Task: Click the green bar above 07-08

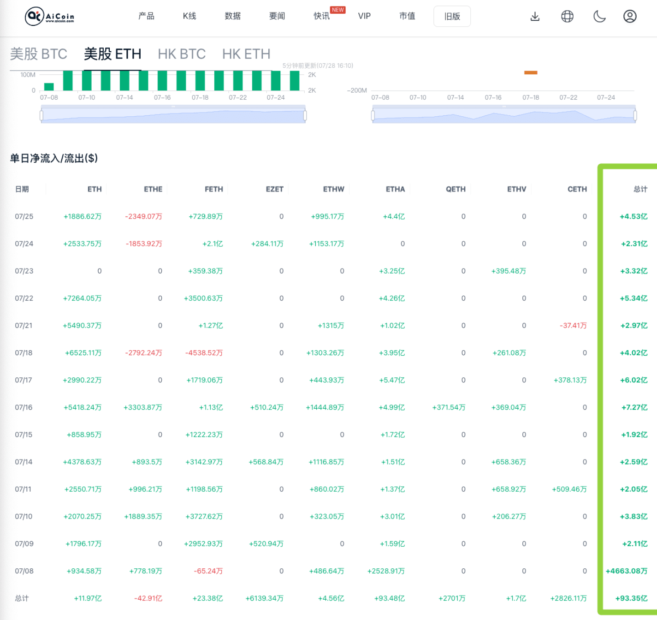Action: pyautogui.click(x=49, y=87)
